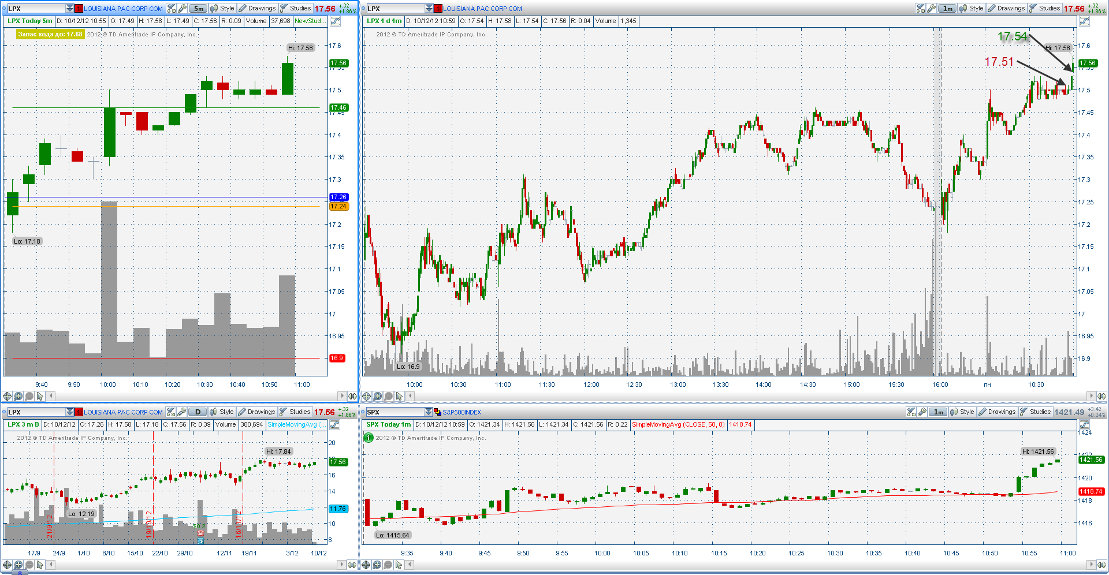Click the LOUISIANA PAC CORP COM link on the 1m chart

click(482, 9)
